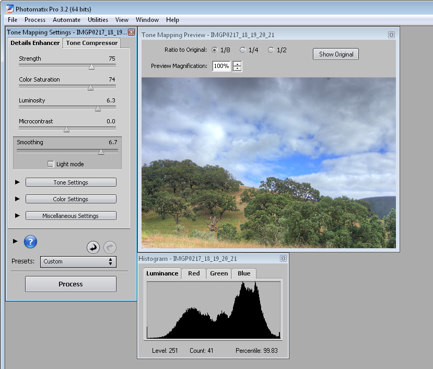The height and width of the screenshot is (369, 433).
Task: Click the Color Settings button
Action: point(71,199)
